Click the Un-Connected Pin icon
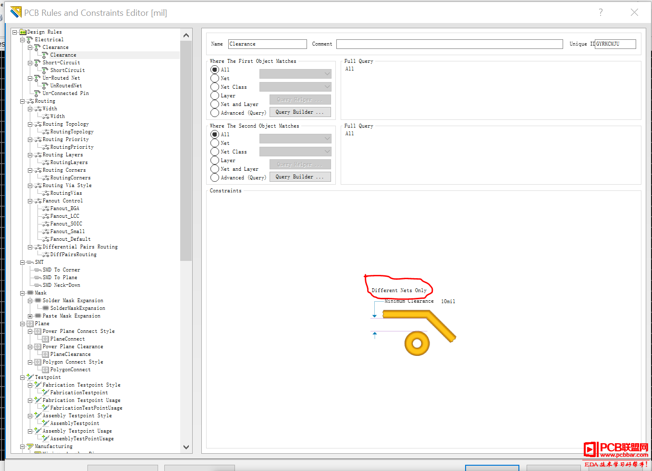 point(37,94)
